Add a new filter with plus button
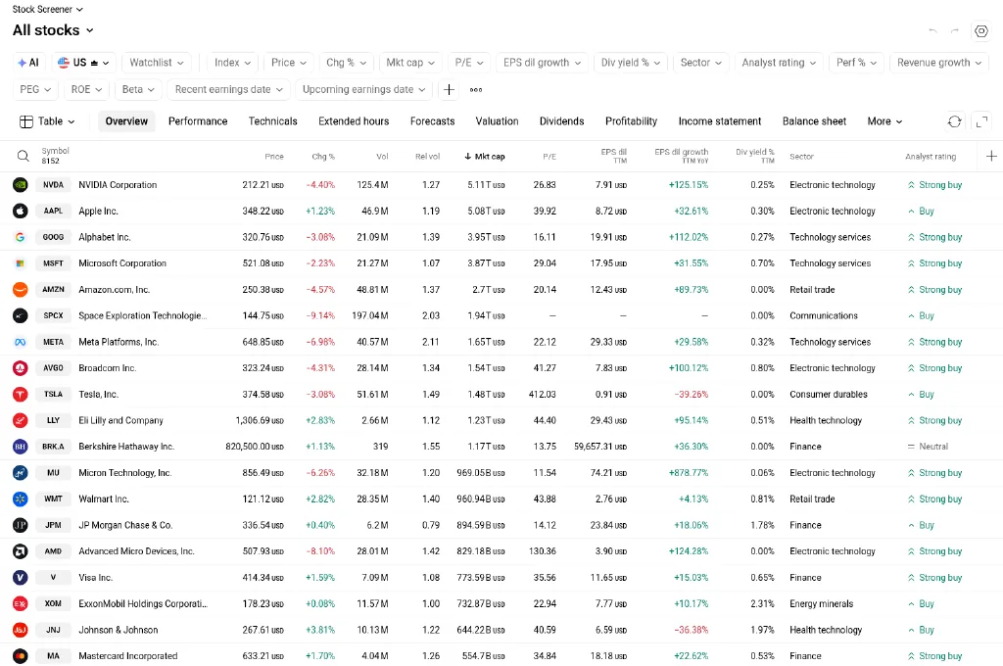The width and height of the screenshot is (1003, 666). pyautogui.click(x=449, y=89)
